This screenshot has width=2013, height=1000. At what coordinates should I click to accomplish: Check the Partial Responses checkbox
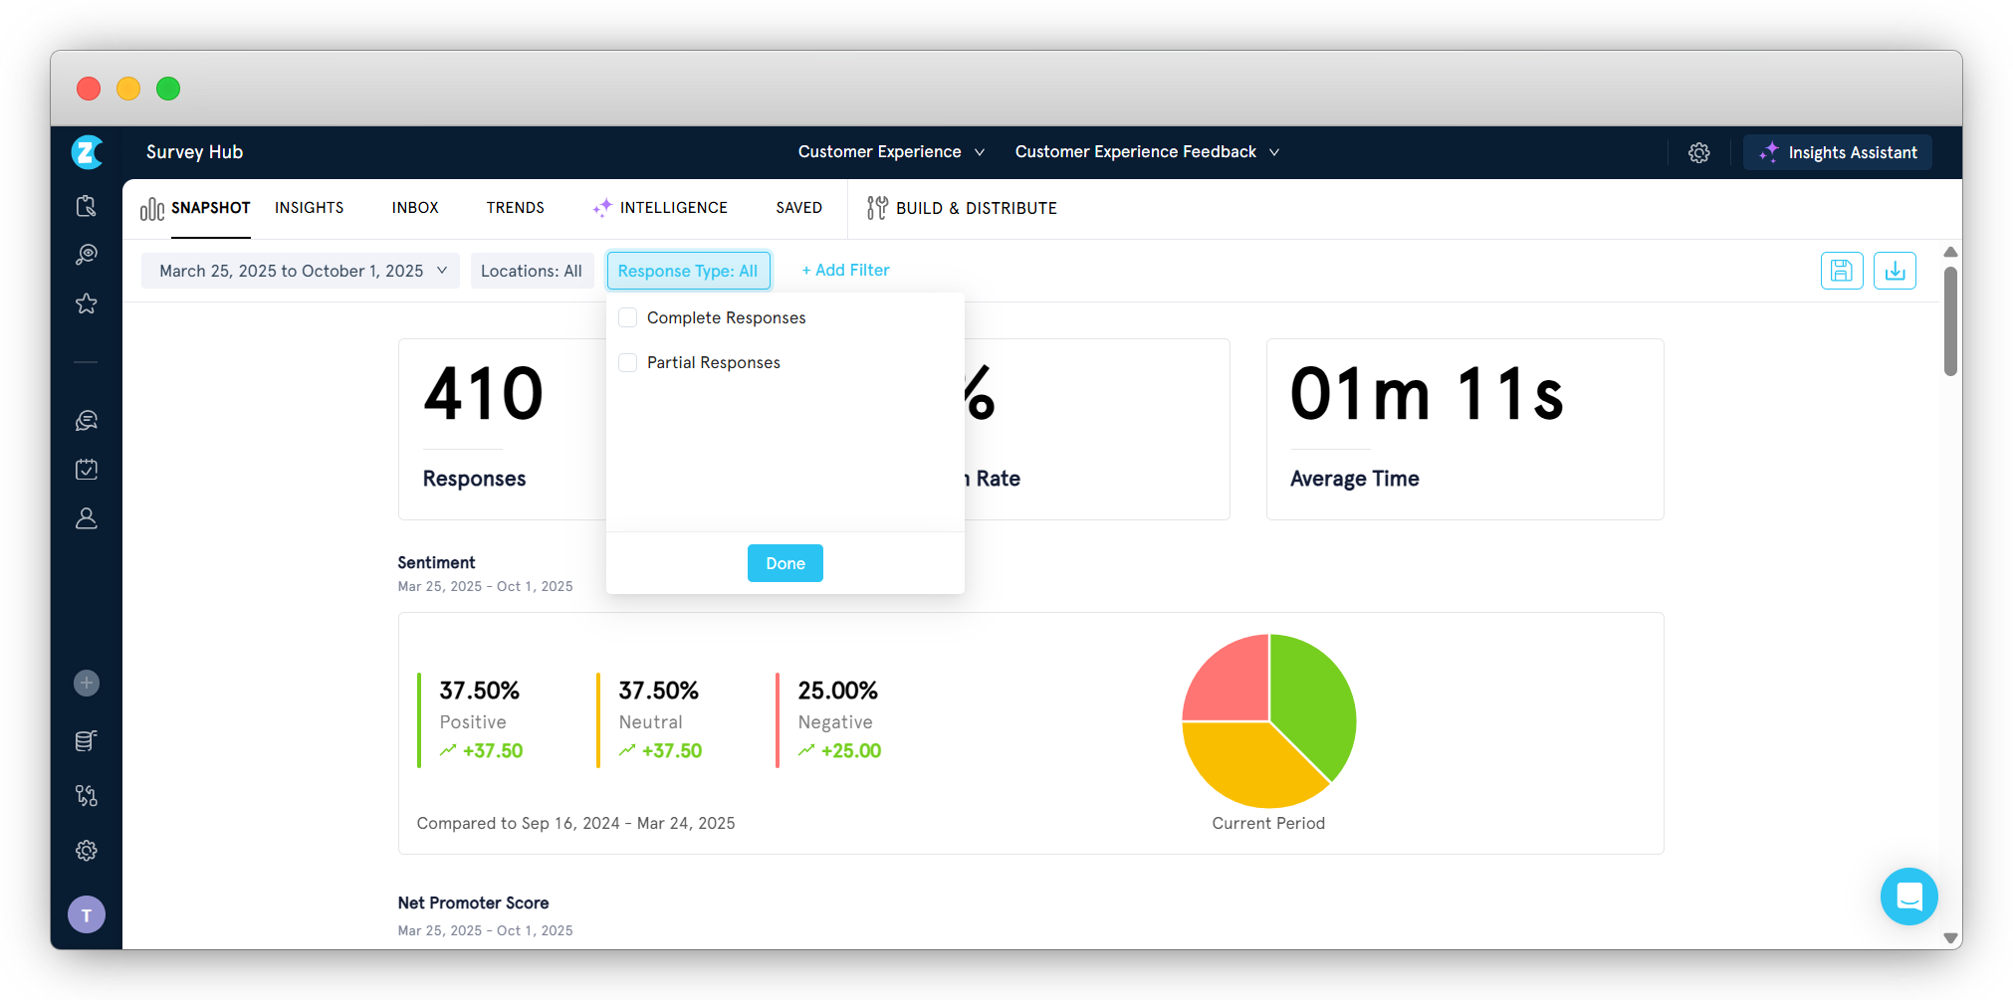coord(628,362)
